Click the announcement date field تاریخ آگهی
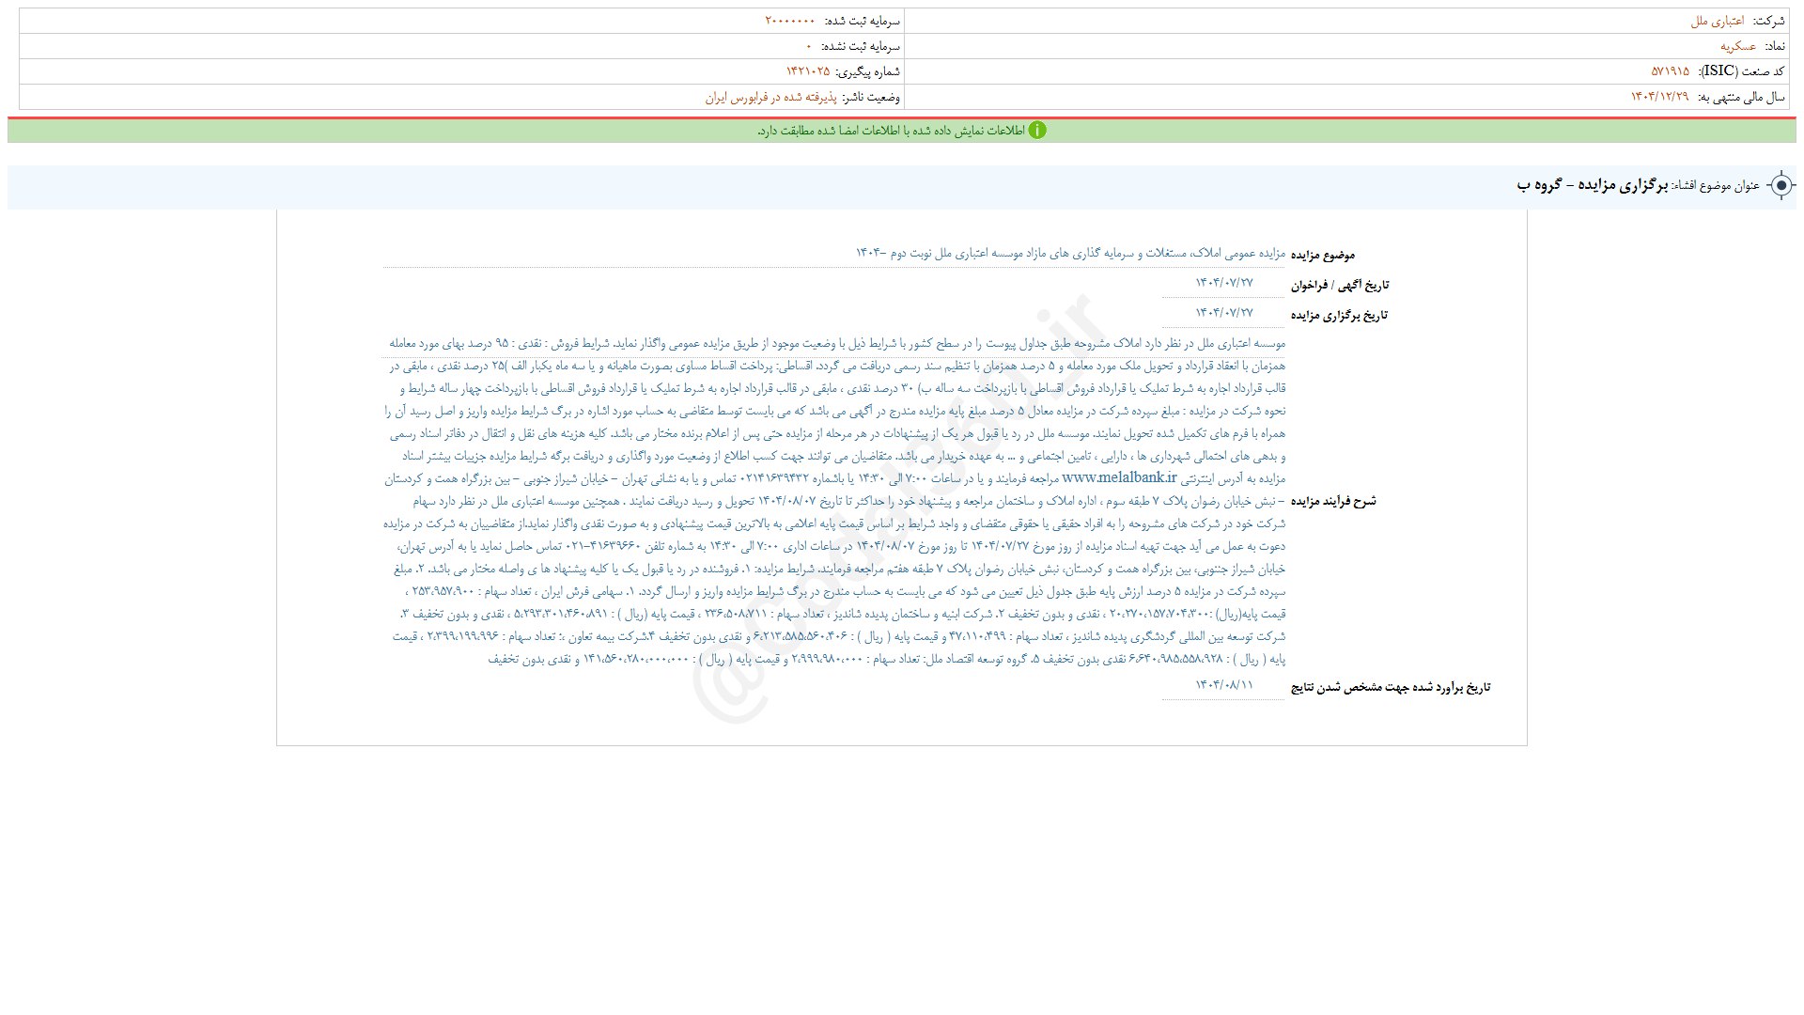 [1223, 284]
